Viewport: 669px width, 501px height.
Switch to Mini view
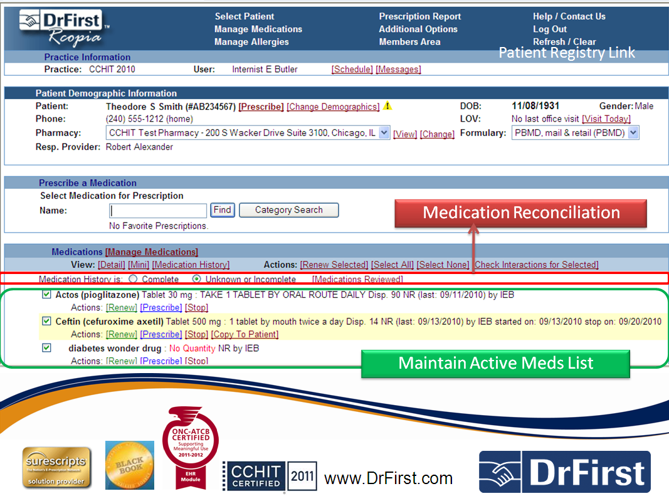click(139, 265)
